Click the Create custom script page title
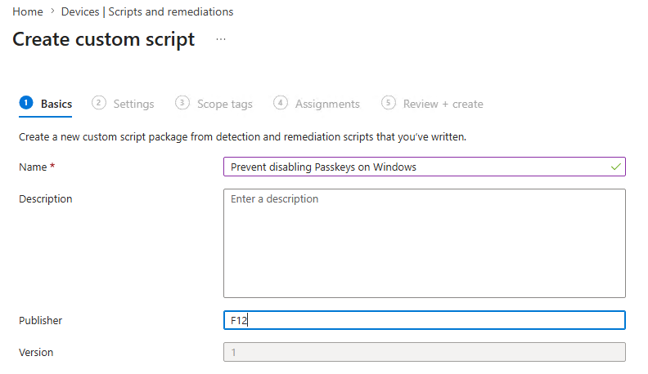This screenshot has height=374, width=648. click(x=104, y=39)
